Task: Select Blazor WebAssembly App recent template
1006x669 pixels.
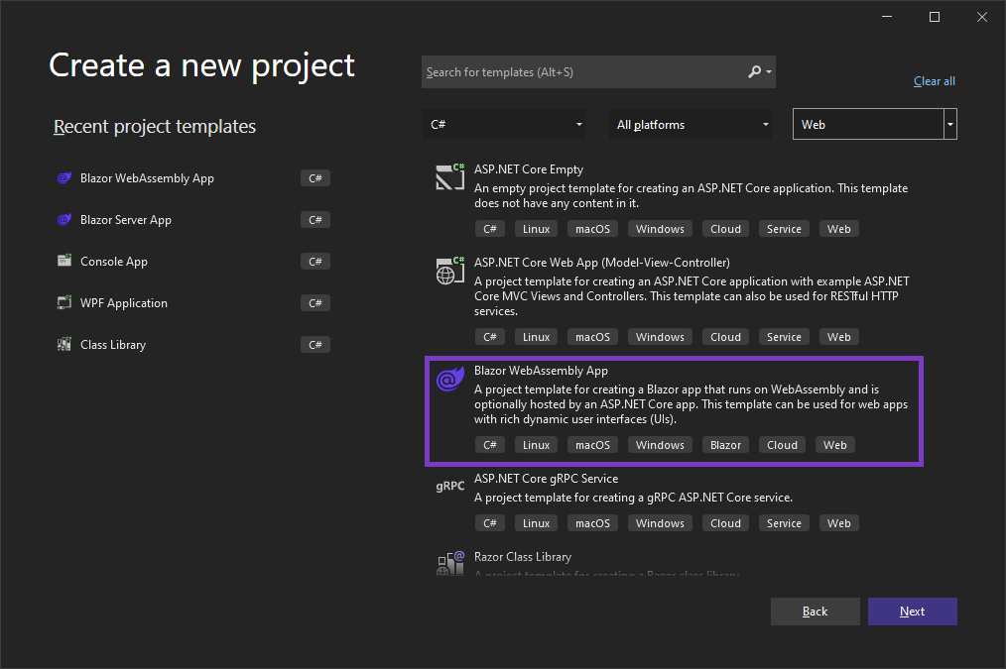Action: tap(193, 178)
